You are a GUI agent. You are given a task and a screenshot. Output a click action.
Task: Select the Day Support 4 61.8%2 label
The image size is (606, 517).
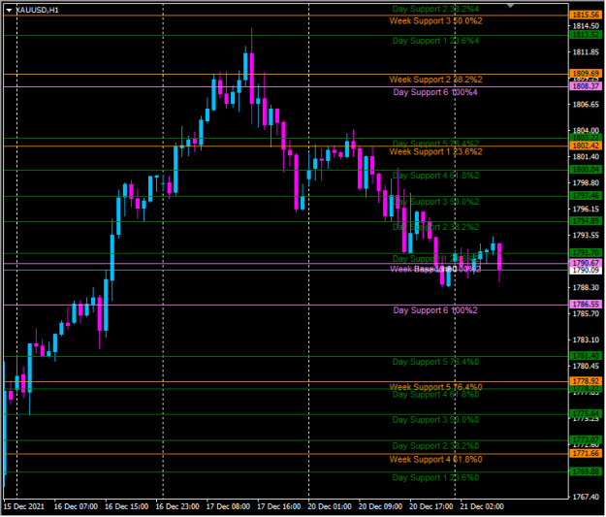tap(435, 176)
